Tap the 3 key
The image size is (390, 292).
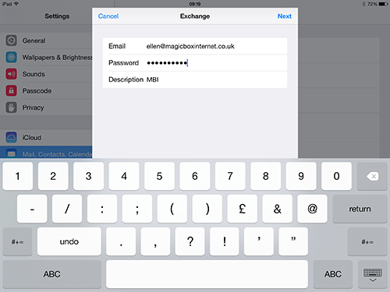click(x=88, y=176)
